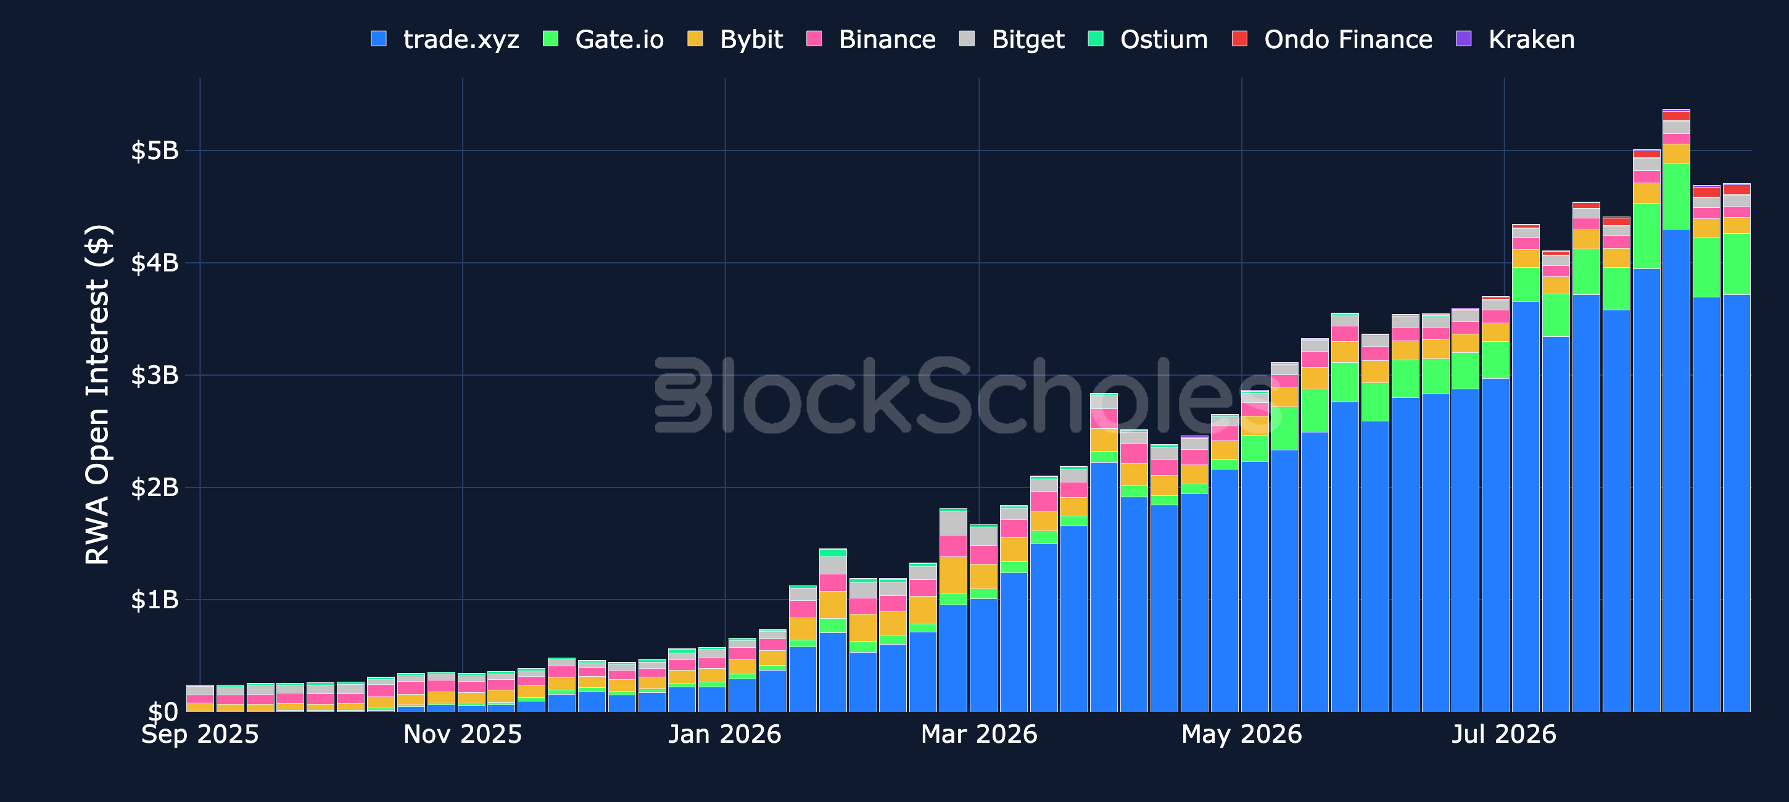Click the $0 y-axis label

[x=163, y=712]
